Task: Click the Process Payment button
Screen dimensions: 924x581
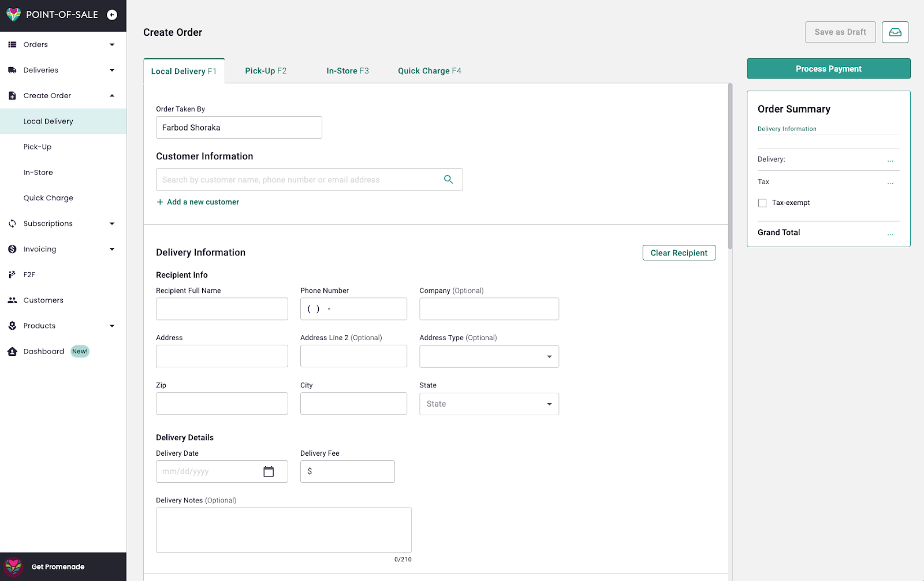Action: [x=828, y=69]
